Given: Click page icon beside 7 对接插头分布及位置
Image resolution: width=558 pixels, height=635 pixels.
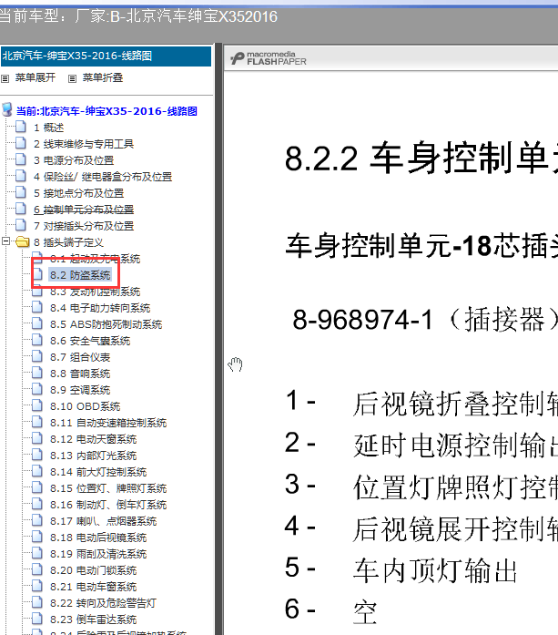Looking at the screenshot, I should click(x=21, y=225).
